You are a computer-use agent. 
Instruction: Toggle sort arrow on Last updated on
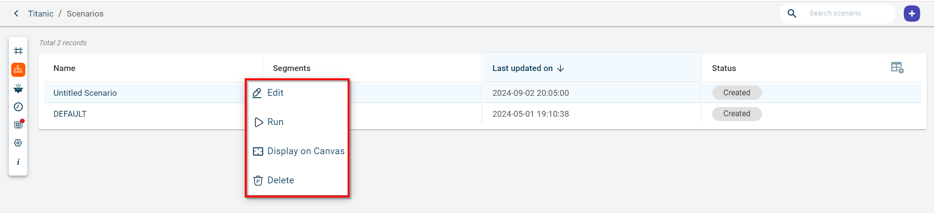point(561,69)
